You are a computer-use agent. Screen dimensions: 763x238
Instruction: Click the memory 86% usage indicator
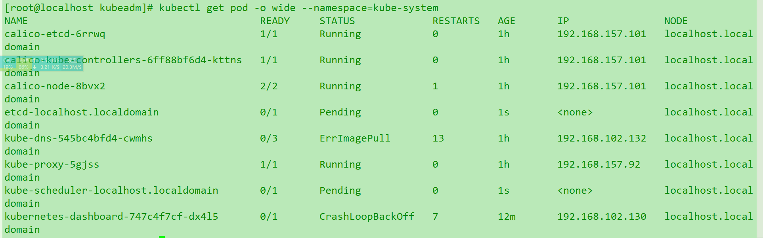pos(23,67)
